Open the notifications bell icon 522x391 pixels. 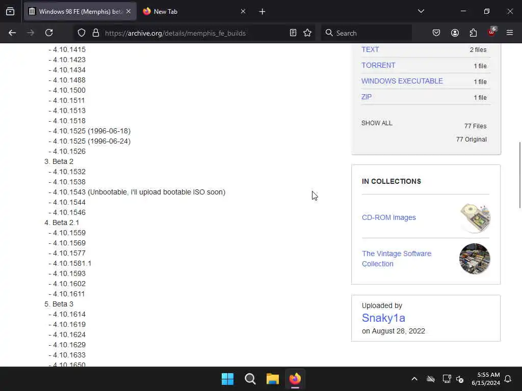click(508, 379)
